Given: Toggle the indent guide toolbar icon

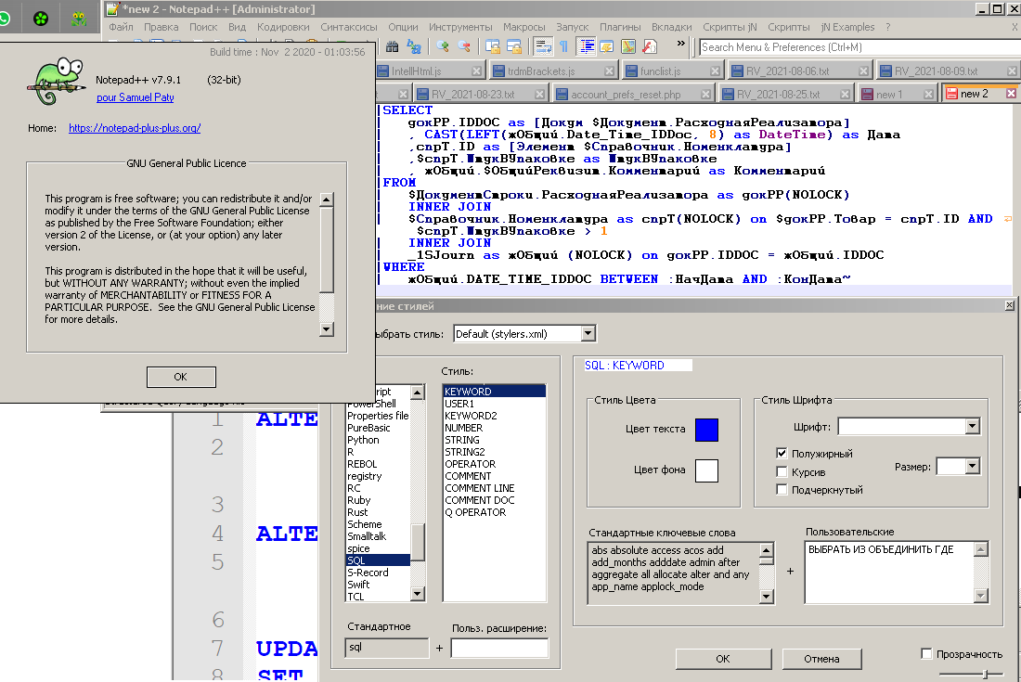Looking at the screenshot, I should pyautogui.click(x=587, y=46).
